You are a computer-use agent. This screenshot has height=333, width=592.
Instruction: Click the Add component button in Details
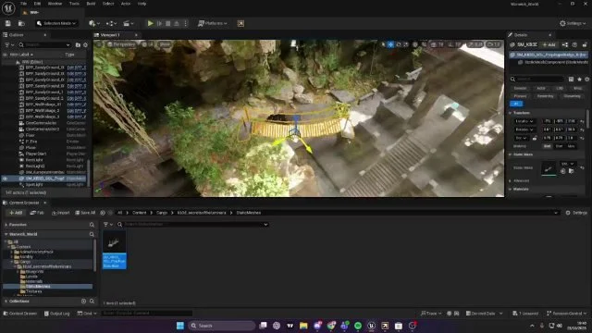tap(549, 44)
